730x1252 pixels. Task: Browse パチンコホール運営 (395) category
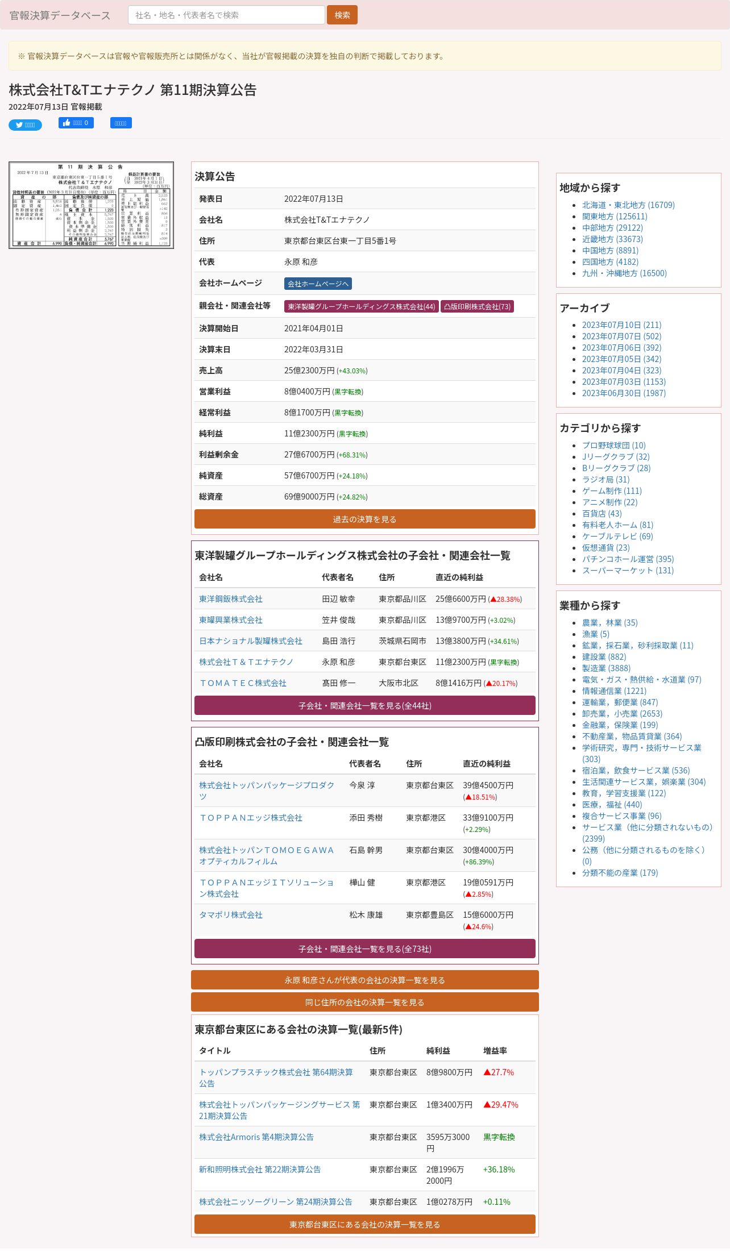(628, 559)
